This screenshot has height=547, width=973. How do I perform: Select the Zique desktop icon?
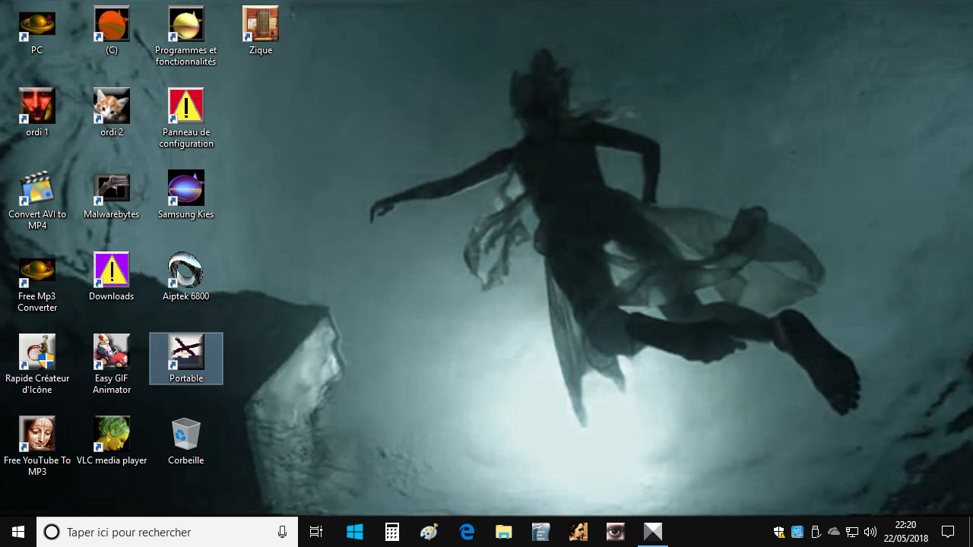point(261,31)
